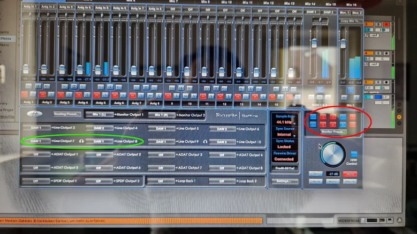
Task: Toggle the red monitor Mute button
Action: coord(349,174)
